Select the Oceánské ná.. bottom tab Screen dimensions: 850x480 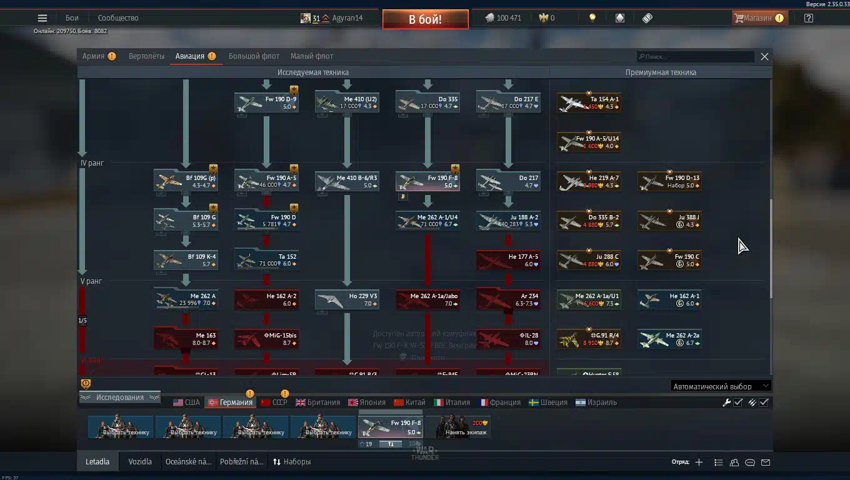[188, 462]
